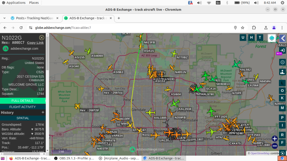
Task: Collapse the sidebar using the chevron arrow
Action: pos(283,38)
